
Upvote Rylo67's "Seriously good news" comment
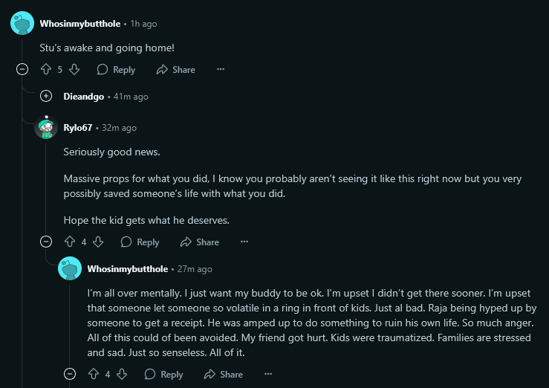(x=70, y=242)
